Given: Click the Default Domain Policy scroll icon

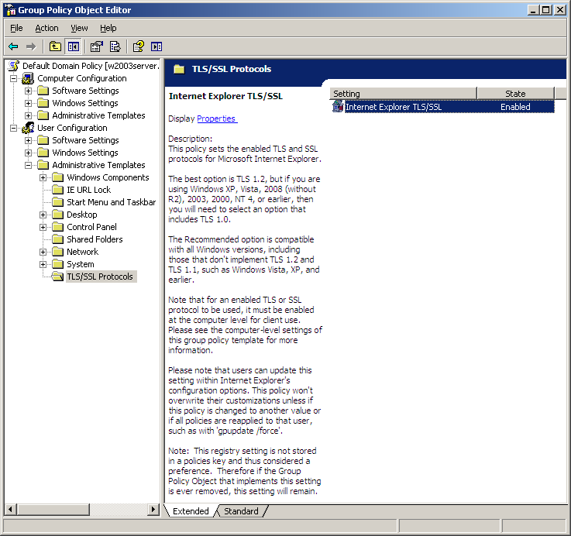Looking at the screenshot, I should [x=14, y=66].
